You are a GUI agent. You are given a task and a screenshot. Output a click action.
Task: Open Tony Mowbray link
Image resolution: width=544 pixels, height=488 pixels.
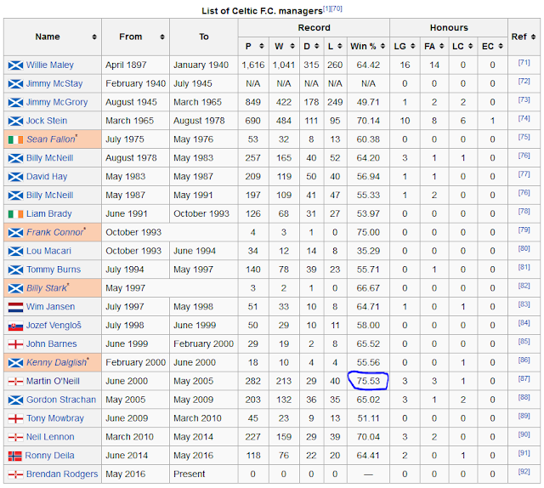(55, 418)
